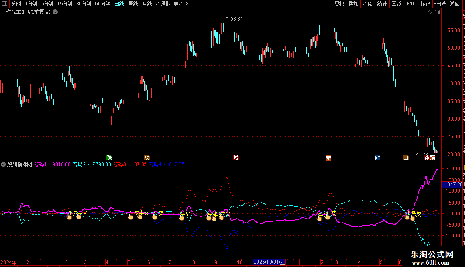The height and width of the screenshot is (267, 465).
Task: Click the diamond icon above the chart
Action: (x=430, y=12)
